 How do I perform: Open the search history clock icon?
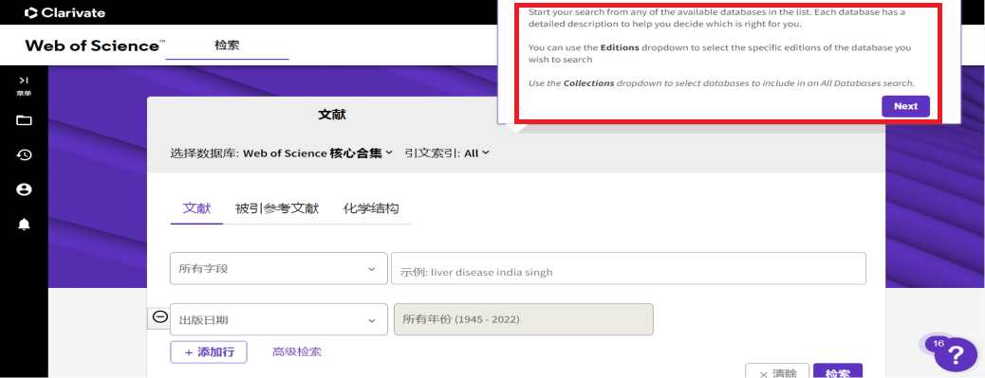click(24, 154)
